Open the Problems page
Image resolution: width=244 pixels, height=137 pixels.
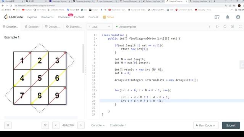click(x=47, y=17)
